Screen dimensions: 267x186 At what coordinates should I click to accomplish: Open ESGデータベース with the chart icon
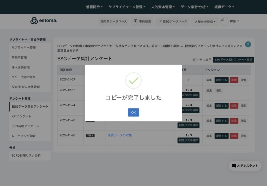coord(172,22)
